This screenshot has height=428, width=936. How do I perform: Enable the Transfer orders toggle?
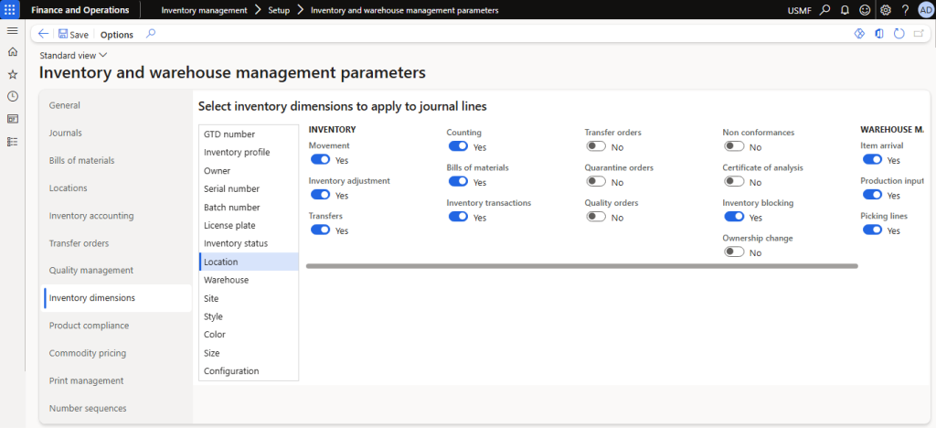point(596,146)
